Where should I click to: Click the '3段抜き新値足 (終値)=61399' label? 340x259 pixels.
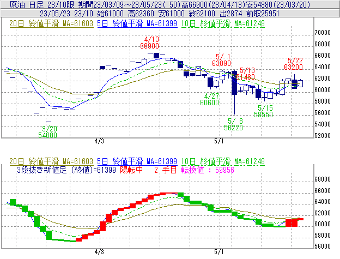[x=66, y=170]
